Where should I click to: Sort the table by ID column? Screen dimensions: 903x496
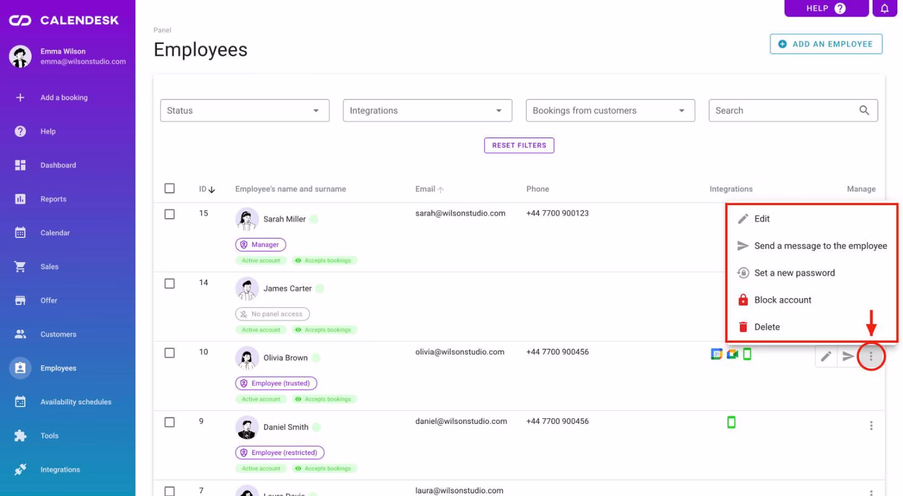tap(207, 189)
